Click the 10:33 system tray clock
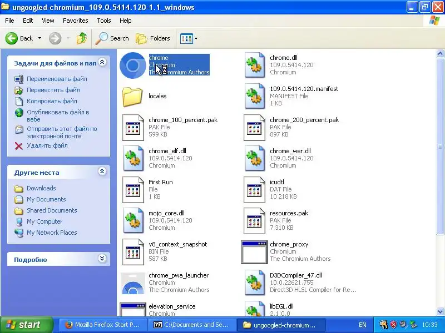Screen dimensions: 445x333 point(429,325)
